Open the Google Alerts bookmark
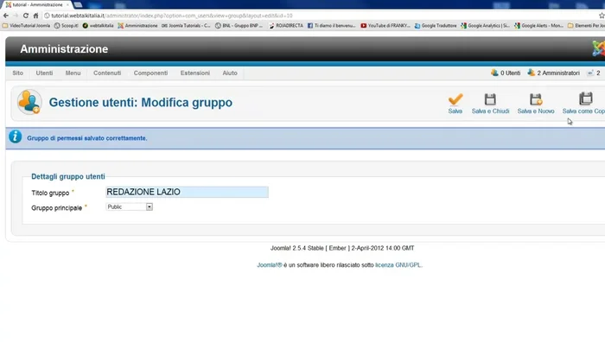This screenshot has height=349, width=605. (x=539, y=25)
